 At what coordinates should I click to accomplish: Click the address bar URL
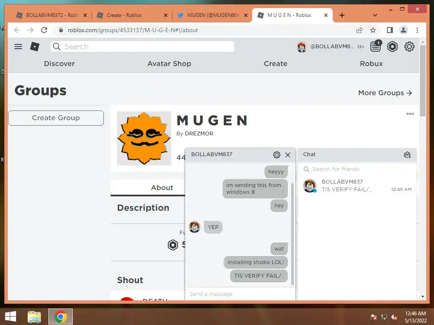[x=133, y=30]
